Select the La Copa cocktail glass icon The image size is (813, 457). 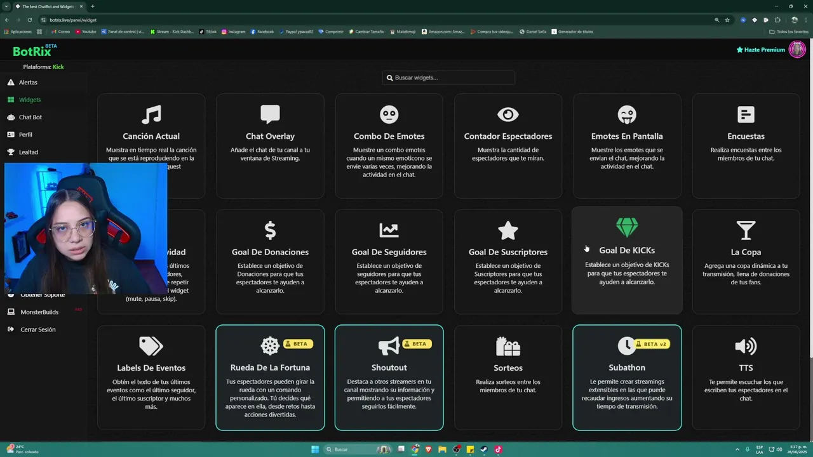click(746, 230)
